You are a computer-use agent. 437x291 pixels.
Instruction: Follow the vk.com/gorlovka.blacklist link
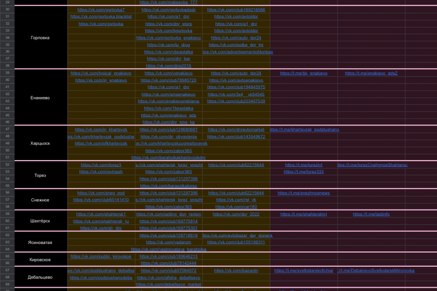click(x=101, y=16)
